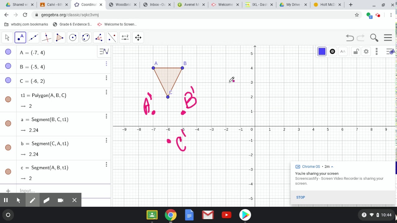Toggle the Graphics view style bar icon
The image size is (397, 223).
[x=390, y=51]
